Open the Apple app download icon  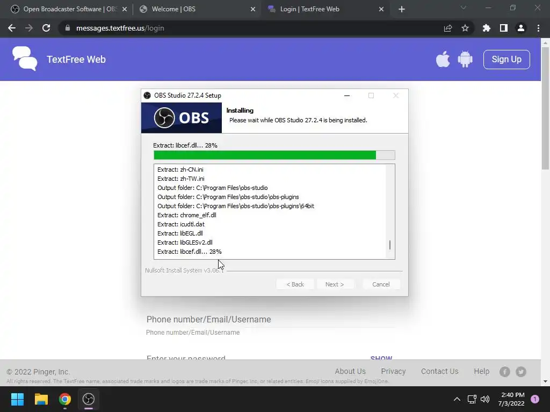[443, 59]
